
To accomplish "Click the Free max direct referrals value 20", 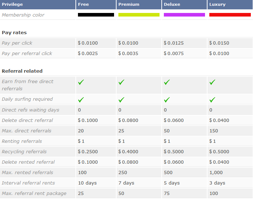I will pyautogui.click(x=81, y=131).
